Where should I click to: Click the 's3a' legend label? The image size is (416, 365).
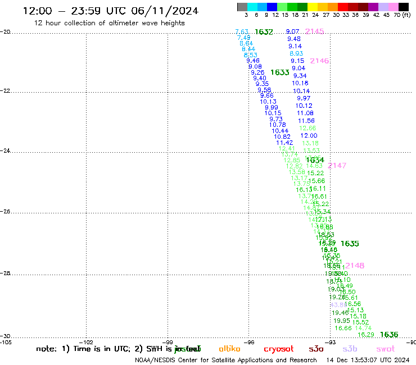click(x=316, y=349)
